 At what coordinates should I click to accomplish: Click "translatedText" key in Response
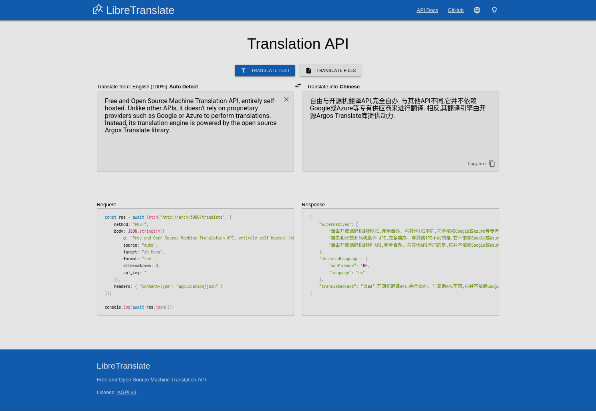coord(338,287)
